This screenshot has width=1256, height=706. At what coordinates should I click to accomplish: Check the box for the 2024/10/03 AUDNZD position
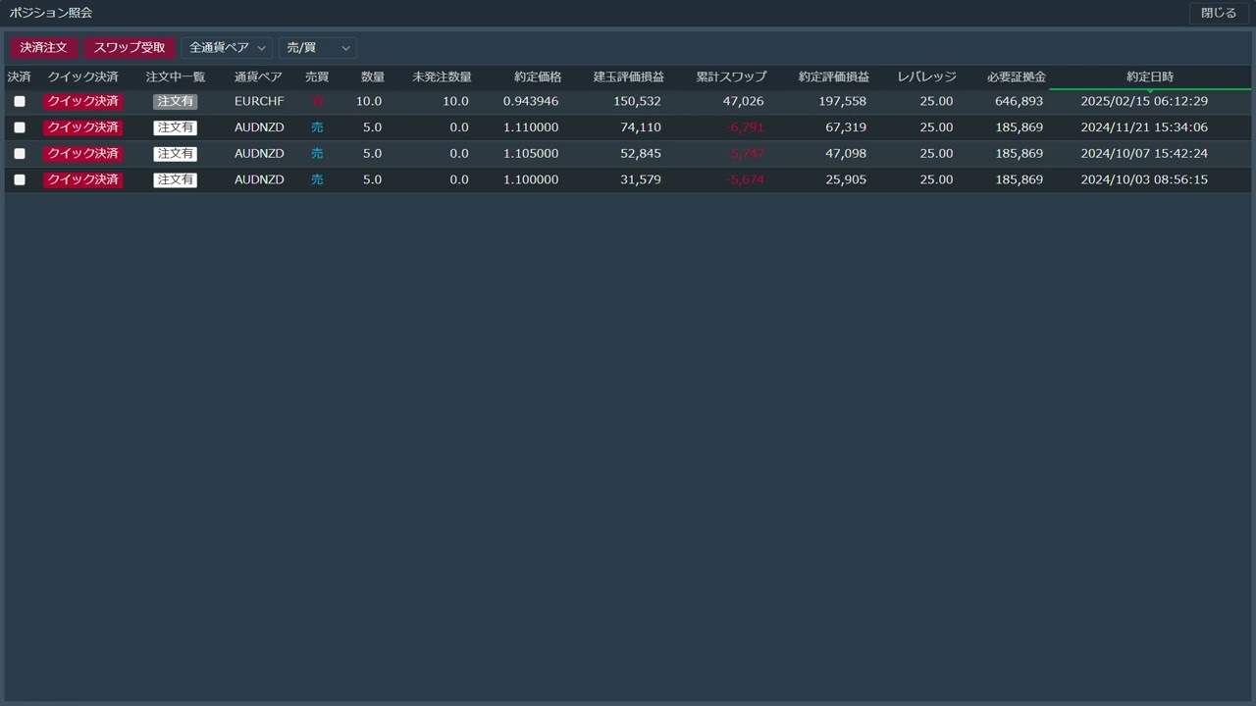point(20,180)
